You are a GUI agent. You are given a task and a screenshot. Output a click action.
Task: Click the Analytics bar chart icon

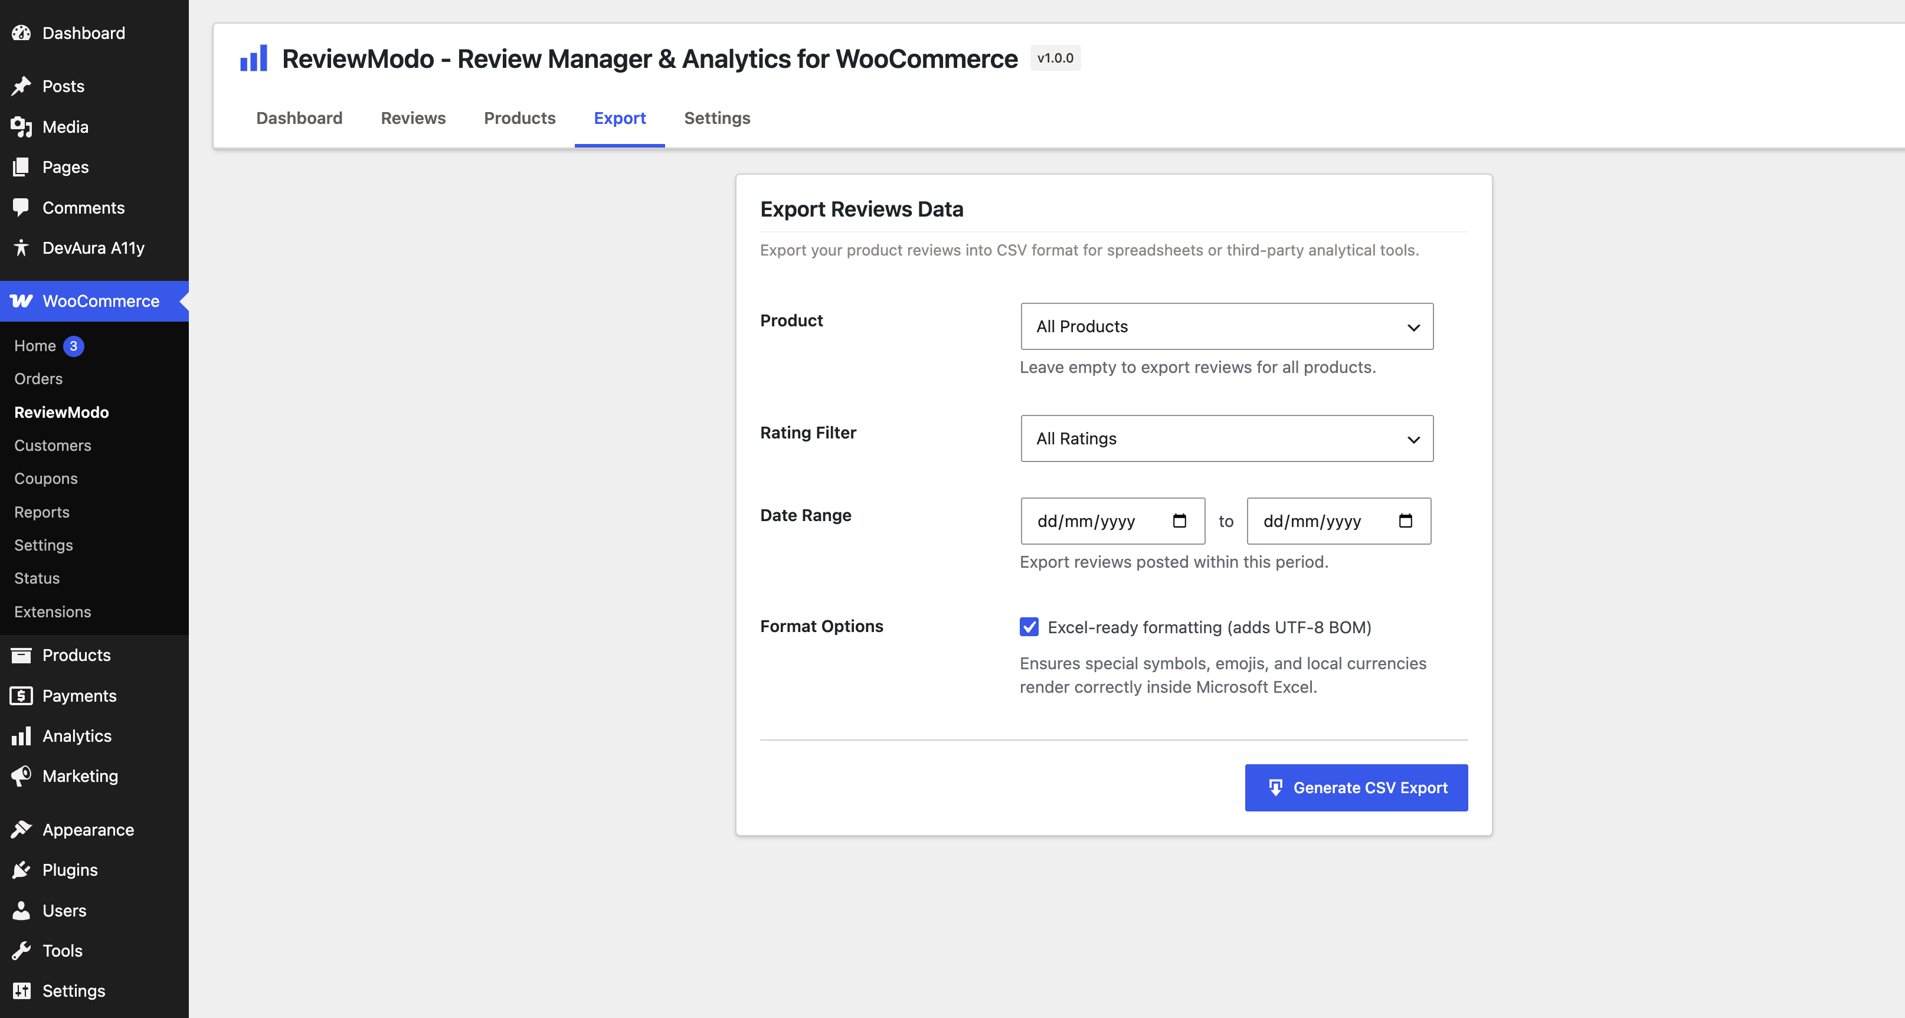(21, 735)
